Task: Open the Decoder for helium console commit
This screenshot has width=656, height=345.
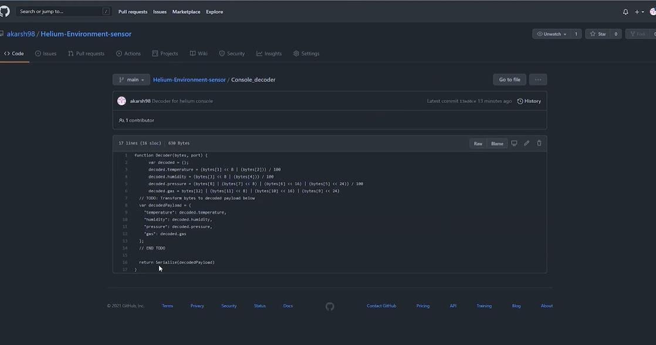Action: pyautogui.click(x=182, y=101)
